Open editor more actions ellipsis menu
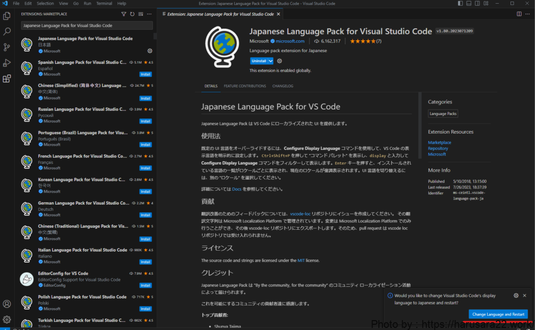Viewport: 535px width, 330px height. (527, 14)
